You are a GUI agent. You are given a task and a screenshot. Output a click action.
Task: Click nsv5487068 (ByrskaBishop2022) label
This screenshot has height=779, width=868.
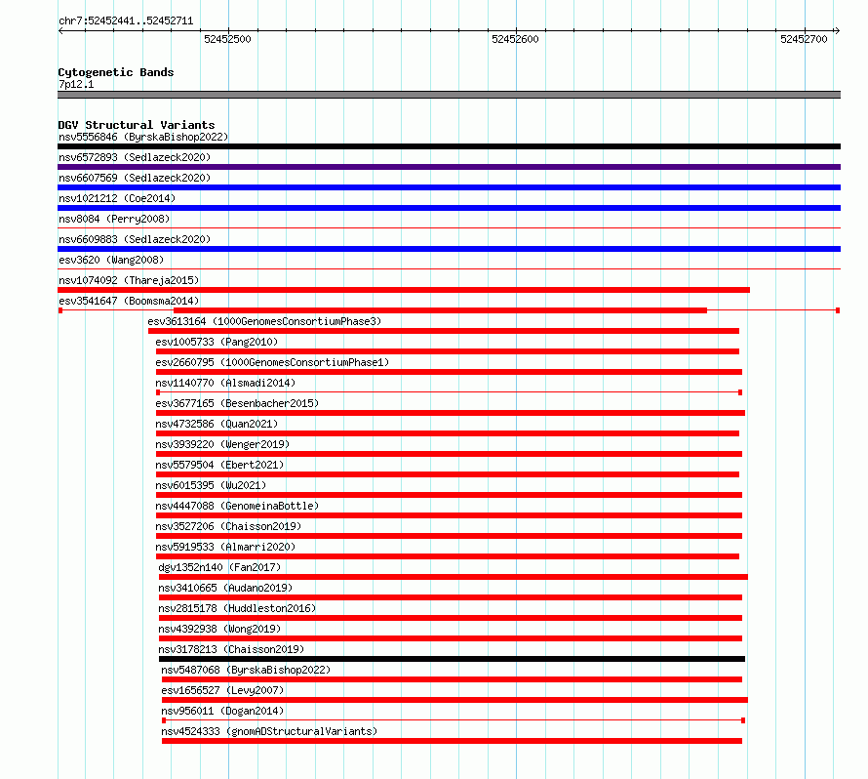coord(246,670)
